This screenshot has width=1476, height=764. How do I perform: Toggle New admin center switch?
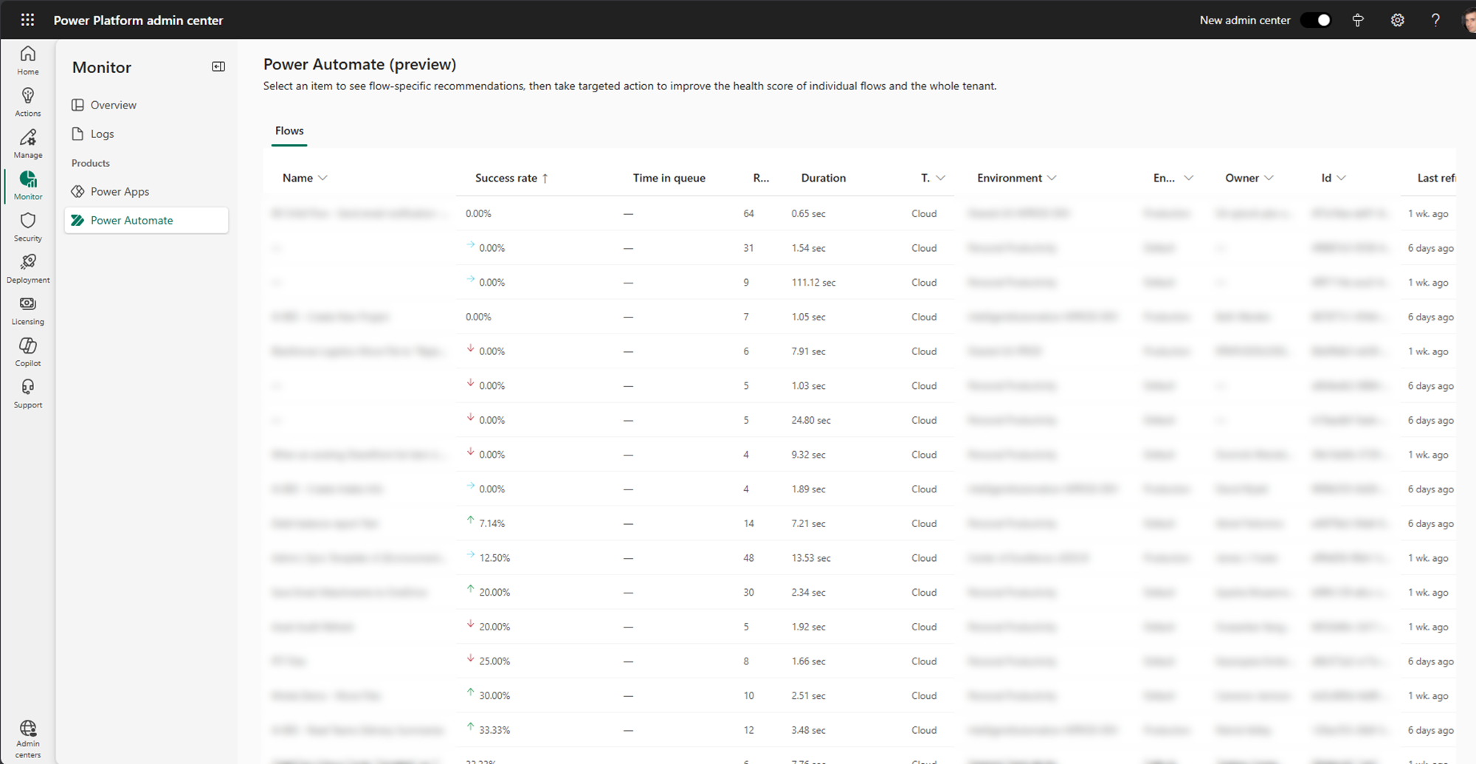pos(1316,20)
